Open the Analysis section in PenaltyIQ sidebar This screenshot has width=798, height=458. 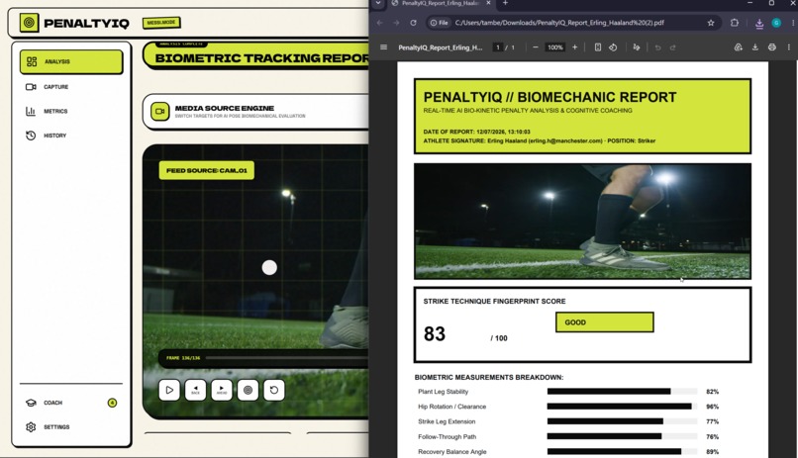click(71, 61)
